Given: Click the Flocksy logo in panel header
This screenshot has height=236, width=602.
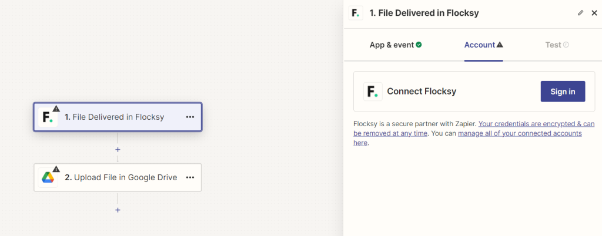Looking at the screenshot, I should click(x=356, y=12).
